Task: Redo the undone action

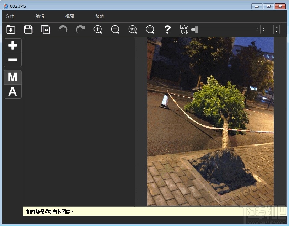Action: 80,29
